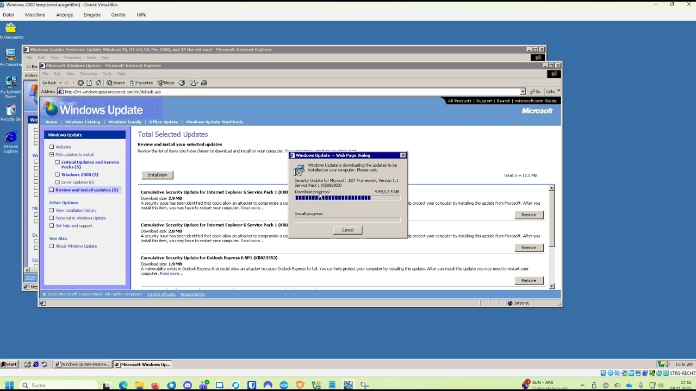
Task: Click the Stop loading icon in IE toolbar
Action: pos(80,83)
